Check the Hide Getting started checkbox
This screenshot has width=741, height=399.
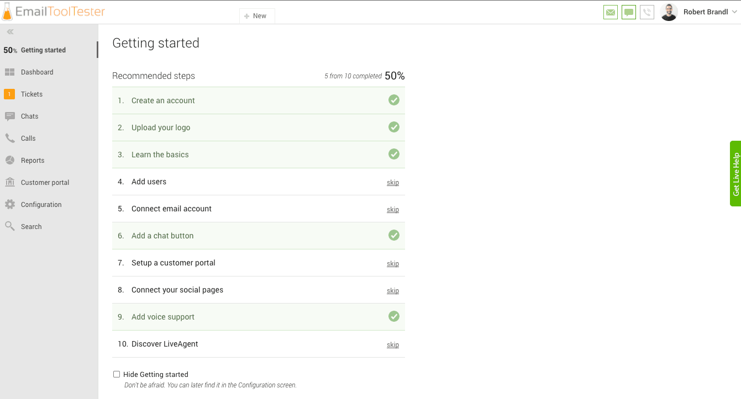pos(117,374)
